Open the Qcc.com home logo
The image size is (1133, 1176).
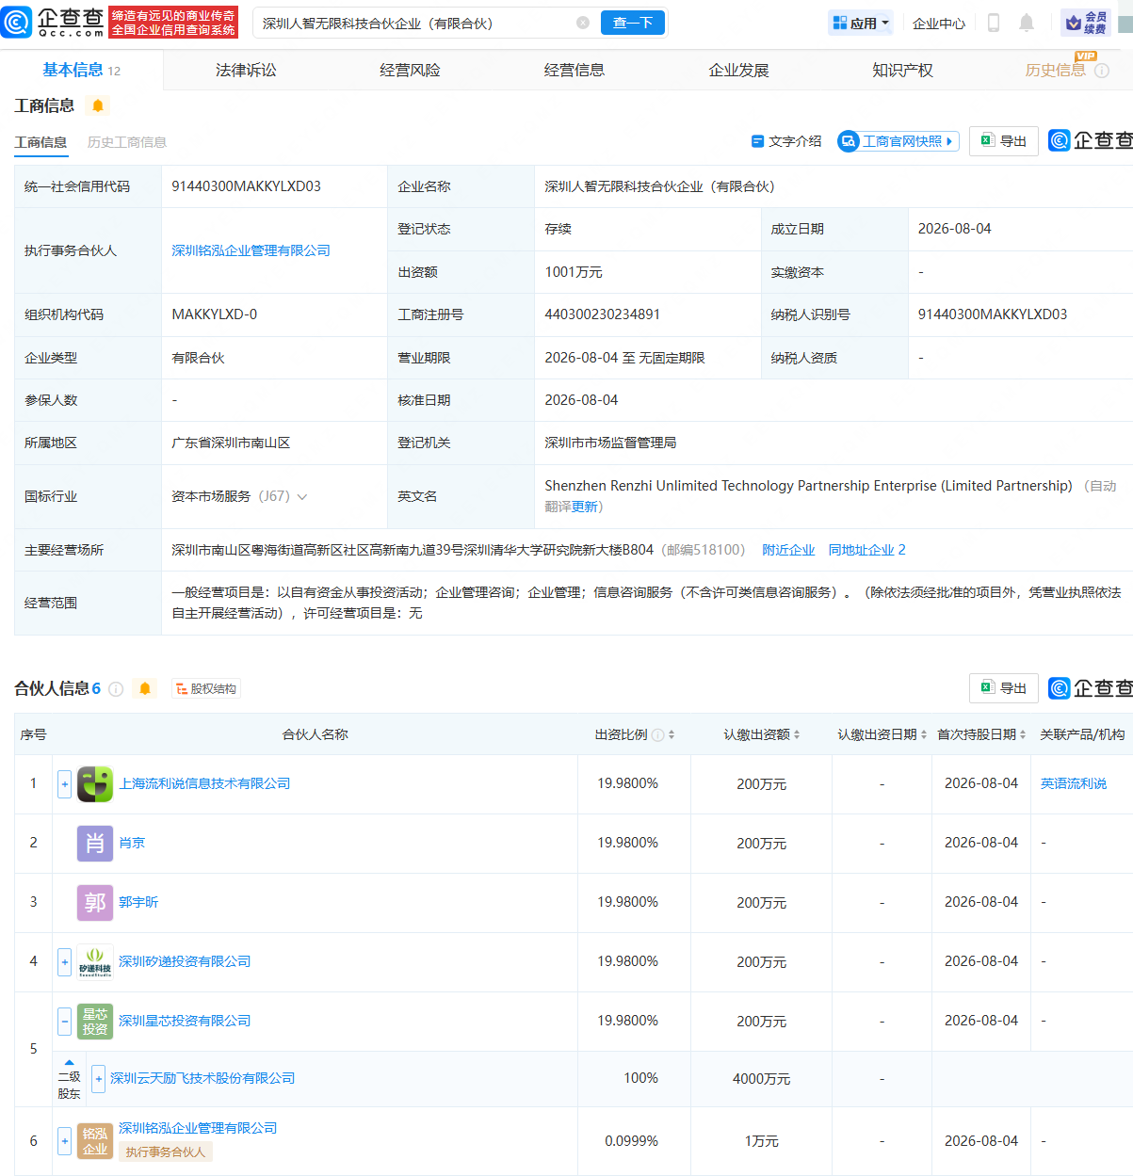coord(53,23)
